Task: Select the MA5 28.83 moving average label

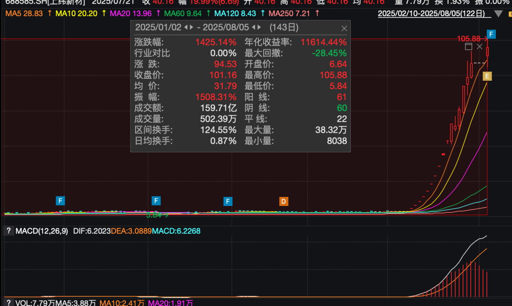Action: [24, 14]
